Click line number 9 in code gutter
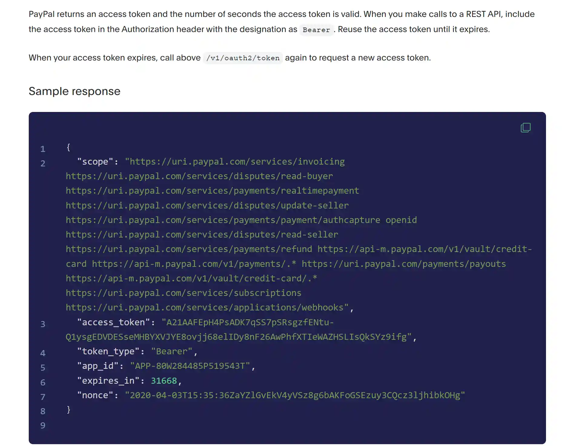The width and height of the screenshot is (579, 446). pos(43,425)
